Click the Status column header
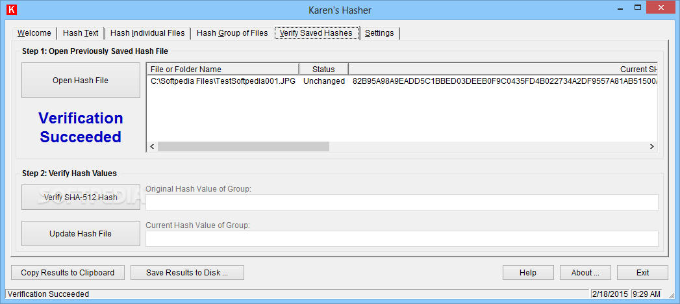 (323, 70)
